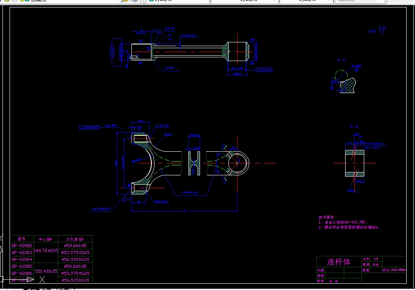Viewport: 415px width, 290px height.
Task: Click ø50.8±0.05 in the QP-02005 row
Action: pyautogui.click(x=75, y=266)
